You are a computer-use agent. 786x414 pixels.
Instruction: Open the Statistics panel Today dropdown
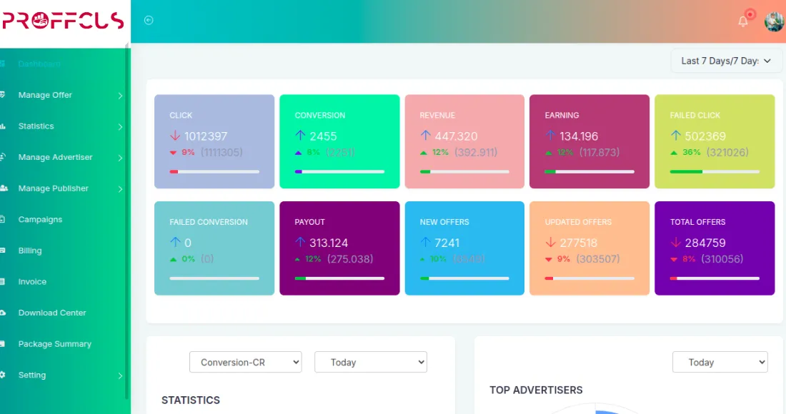370,362
